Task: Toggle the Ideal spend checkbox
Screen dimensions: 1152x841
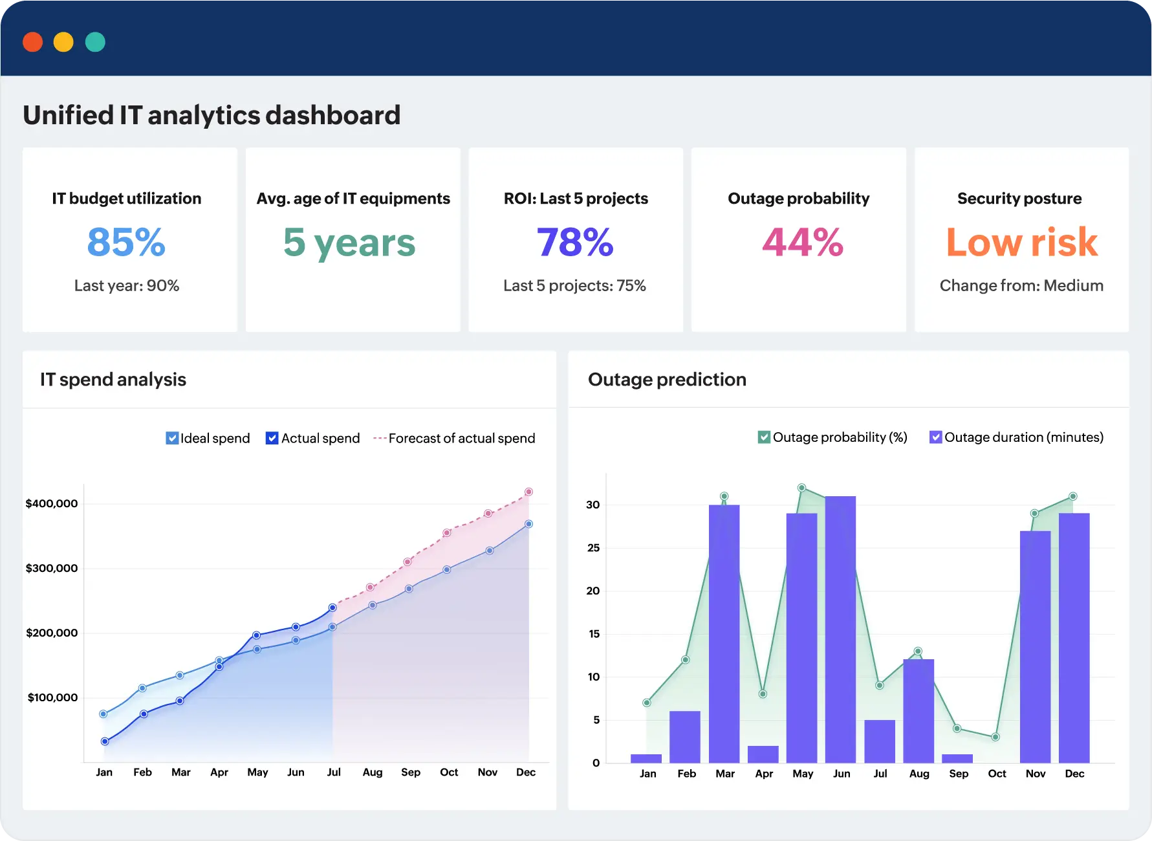Action: pos(172,438)
